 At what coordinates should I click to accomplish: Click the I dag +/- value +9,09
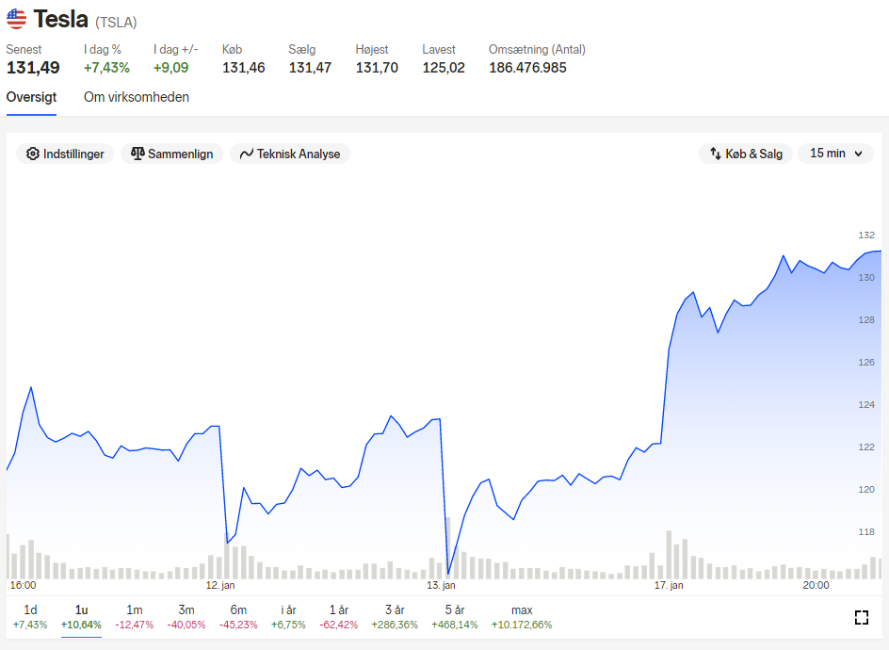[170, 68]
